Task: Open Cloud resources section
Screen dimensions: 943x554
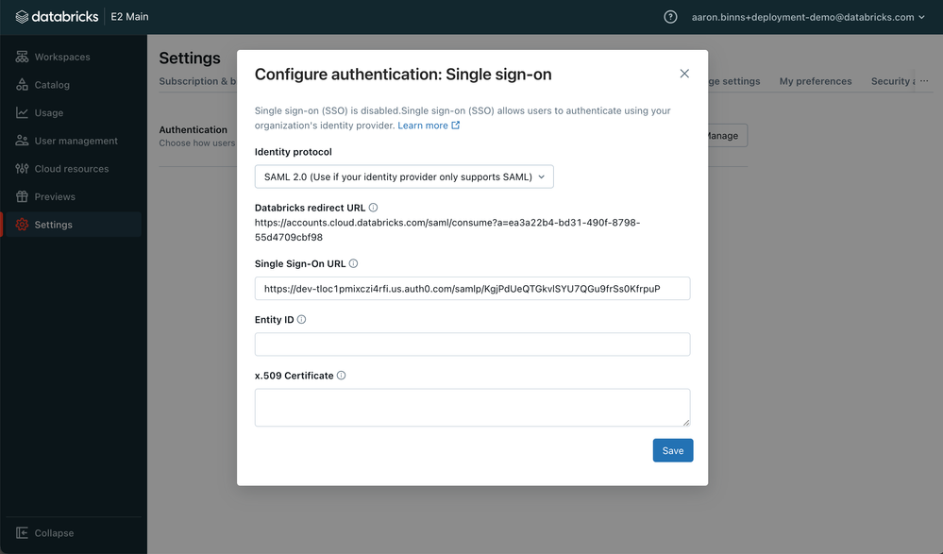Action: point(72,169)
